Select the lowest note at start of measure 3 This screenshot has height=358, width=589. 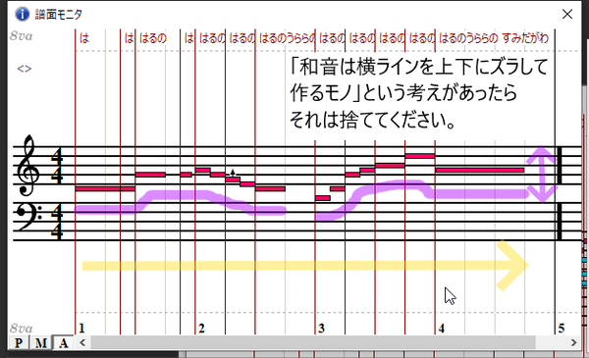[323, 198]
